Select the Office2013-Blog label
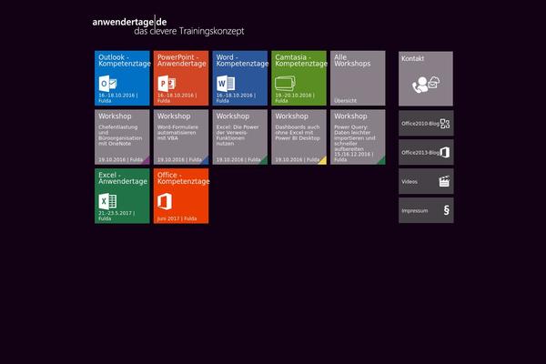Viewport: 546px width, 364px height. 420,153
